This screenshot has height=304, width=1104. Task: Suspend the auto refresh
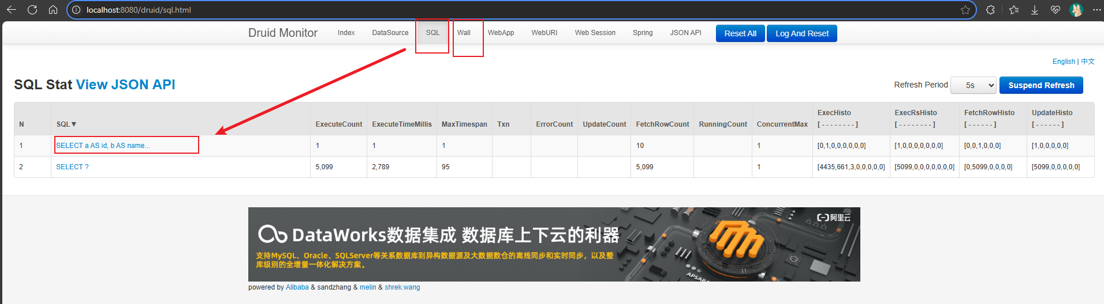coord(1040,85)
